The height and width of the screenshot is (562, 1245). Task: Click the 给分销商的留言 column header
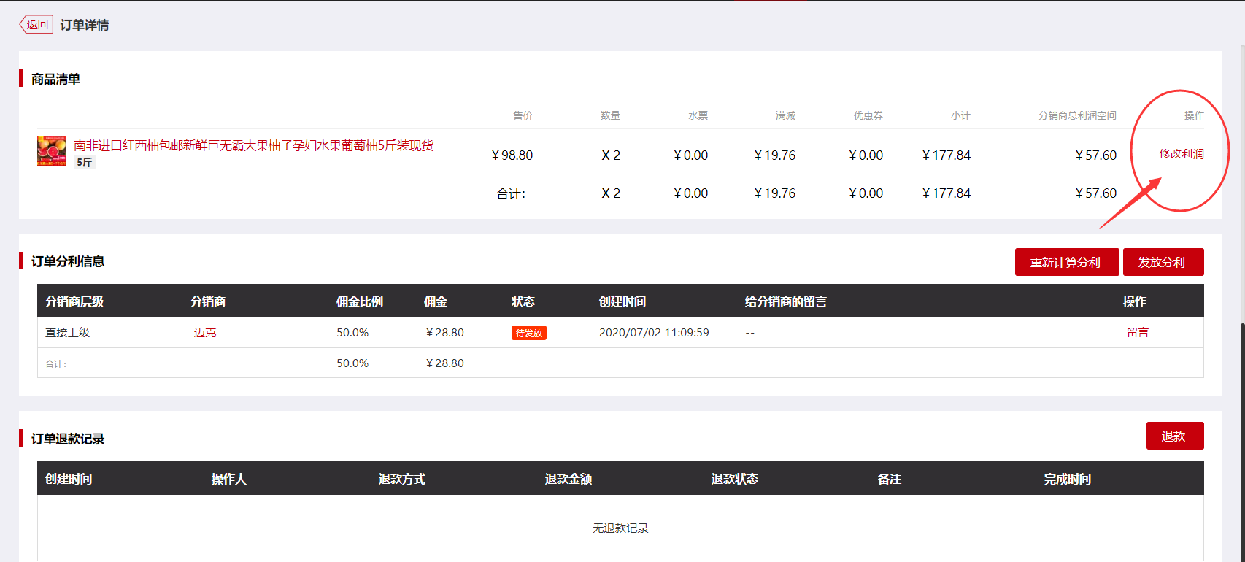(x=785, y=301)
